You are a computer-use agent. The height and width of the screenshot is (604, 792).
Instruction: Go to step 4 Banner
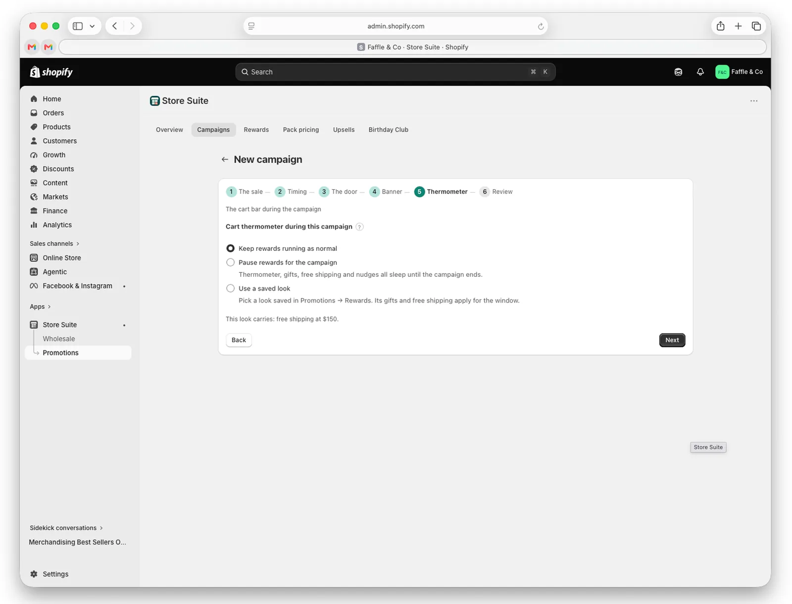[x=386, y=192]
